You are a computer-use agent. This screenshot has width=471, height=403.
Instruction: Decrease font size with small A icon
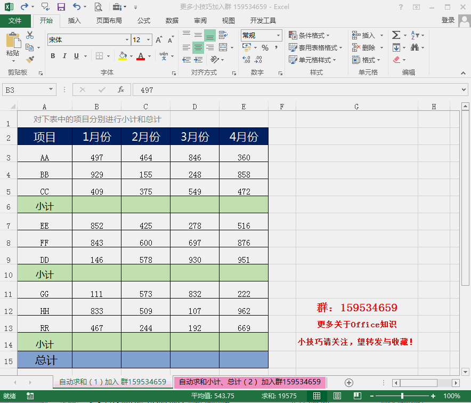170,39
